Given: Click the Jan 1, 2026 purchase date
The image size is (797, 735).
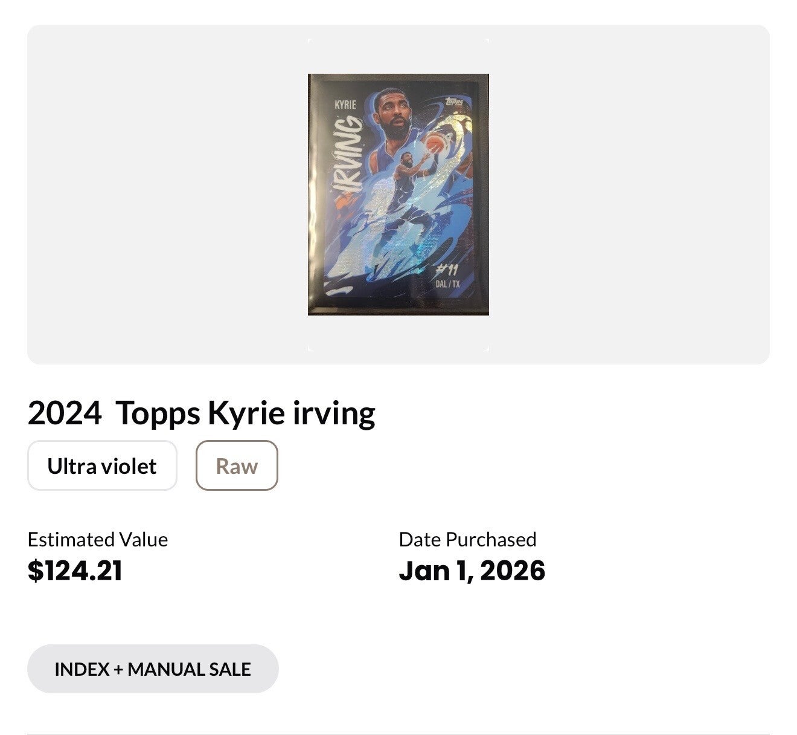Looking at the screenshot, I should pyautogui.click(x=472, y=571).
